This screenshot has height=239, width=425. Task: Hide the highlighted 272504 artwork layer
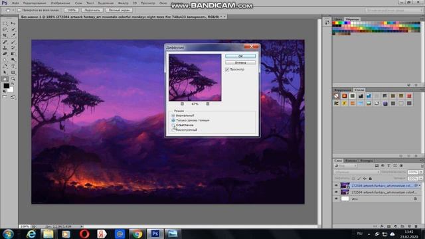coord(336,186)
